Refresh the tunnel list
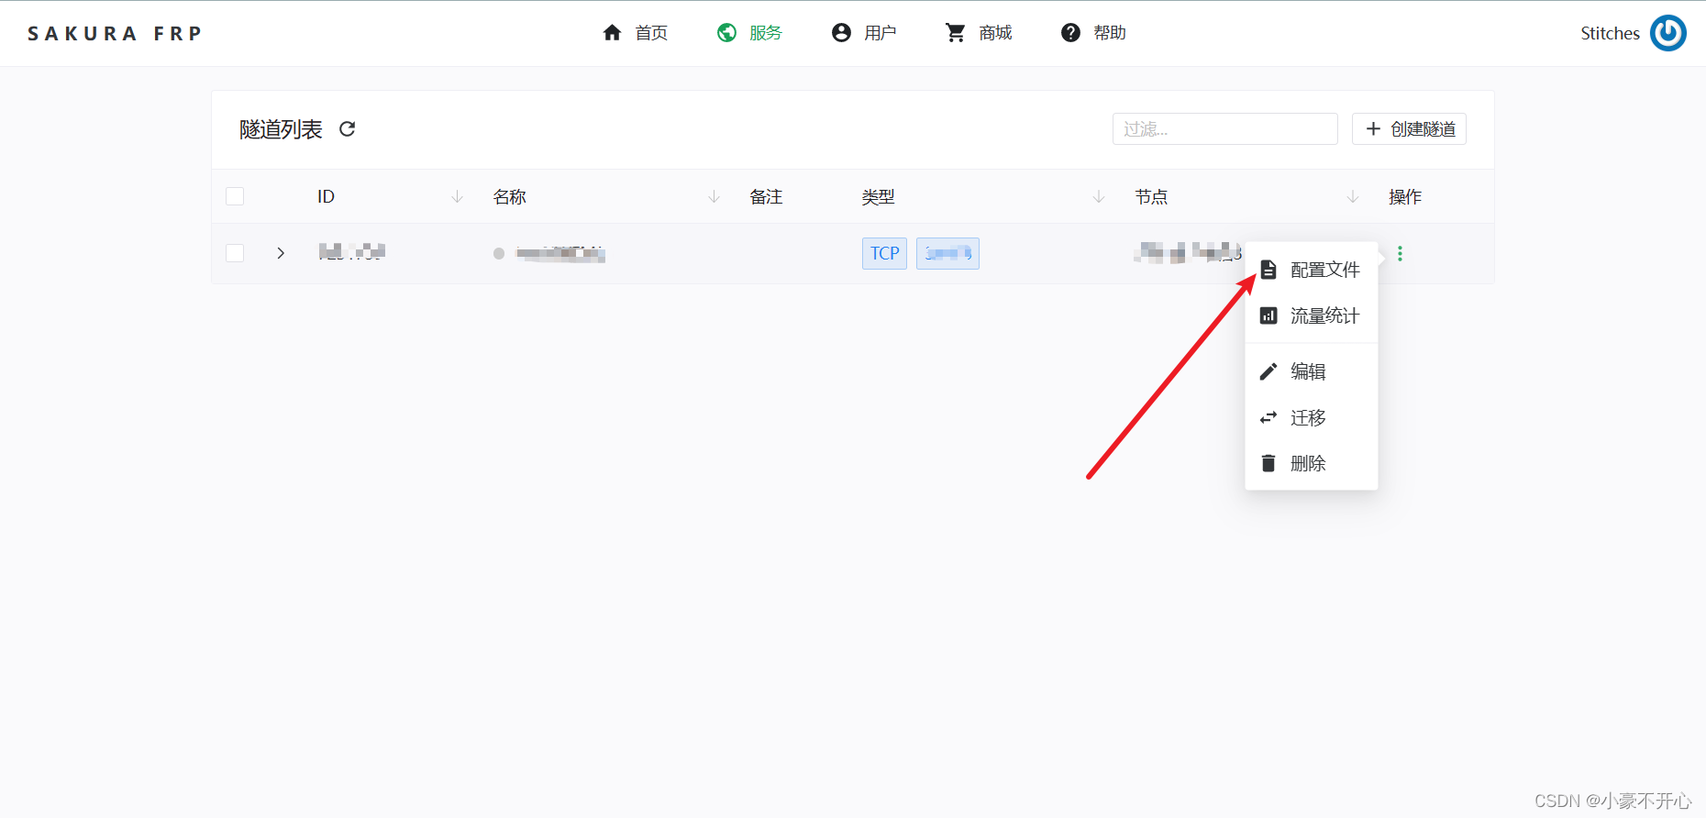 point(347,129)
